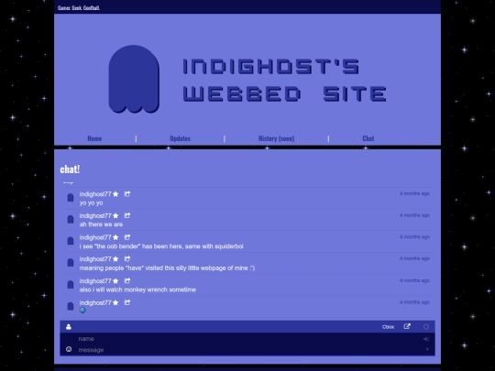The width and height of the screenshot is (495, 371).
Task: Open the Home page link
Action: (x=94, y=138)
